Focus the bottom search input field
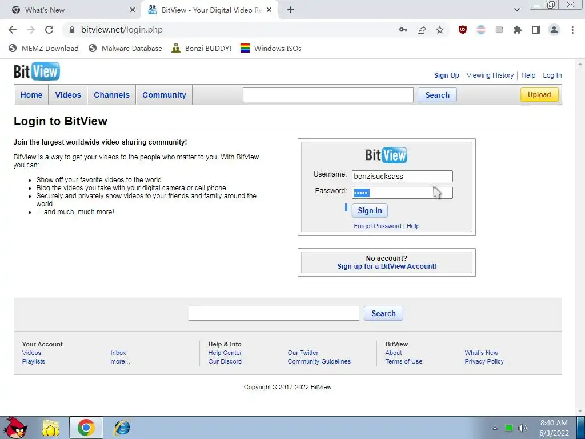This screenshot has height=439, width=585. pos(274,313)
